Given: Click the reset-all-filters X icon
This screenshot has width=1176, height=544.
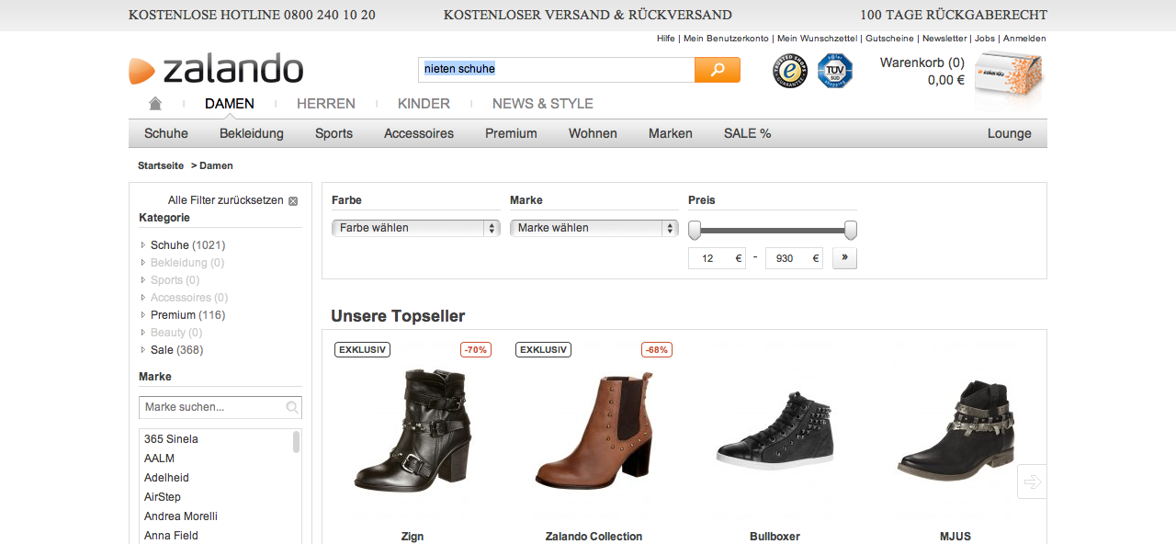Looking at the screenshot, I should tap(293, 201).
